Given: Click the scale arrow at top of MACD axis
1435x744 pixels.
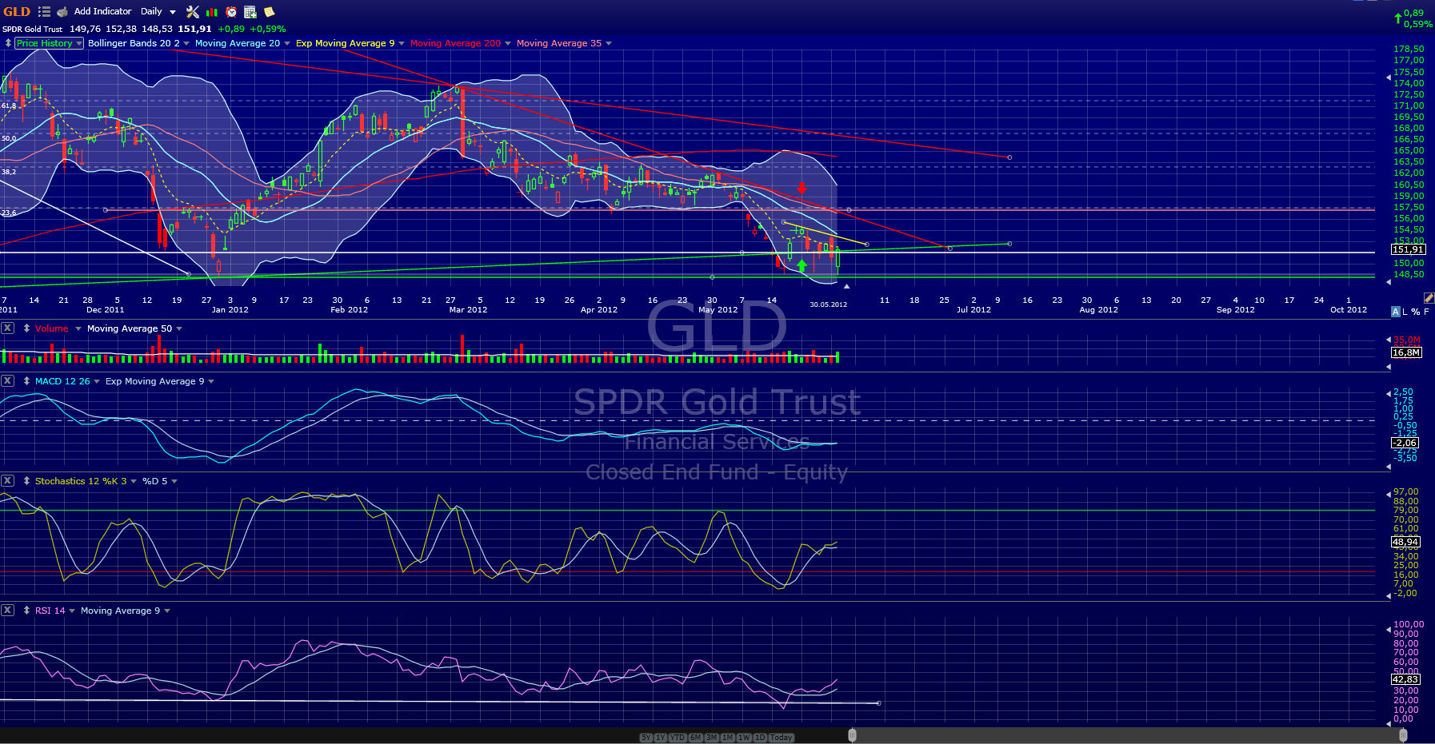Looking at the screenshot, I should pos(1388,393).
